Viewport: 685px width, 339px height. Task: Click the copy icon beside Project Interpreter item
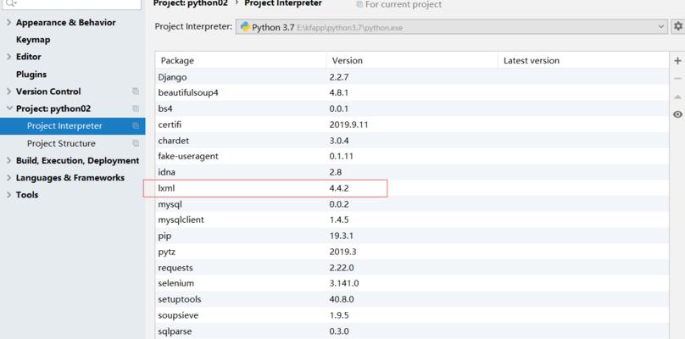136,125
